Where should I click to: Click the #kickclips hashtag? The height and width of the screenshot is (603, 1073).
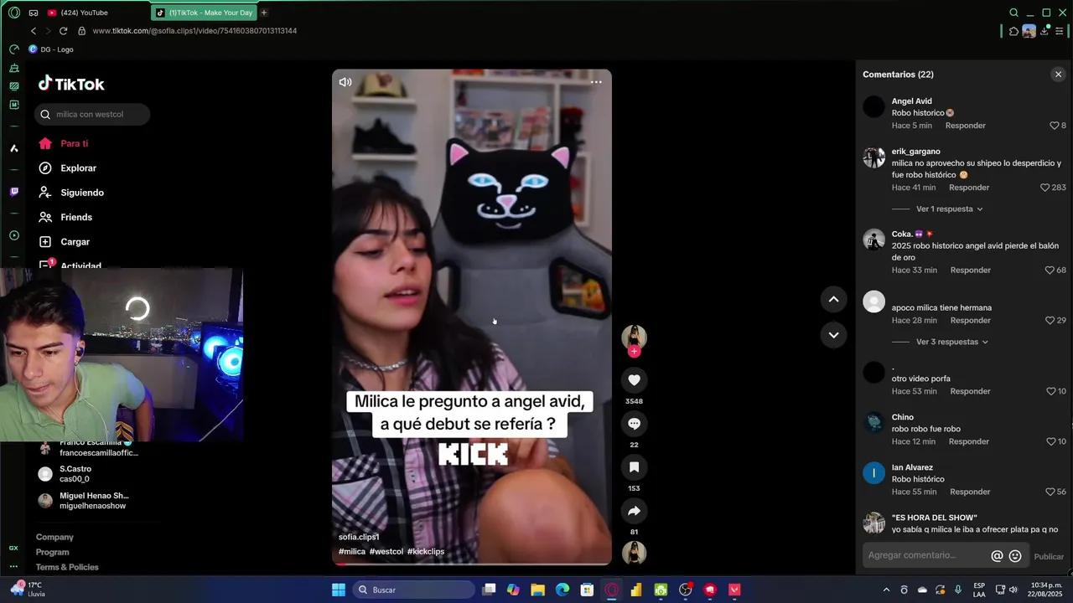426,551
